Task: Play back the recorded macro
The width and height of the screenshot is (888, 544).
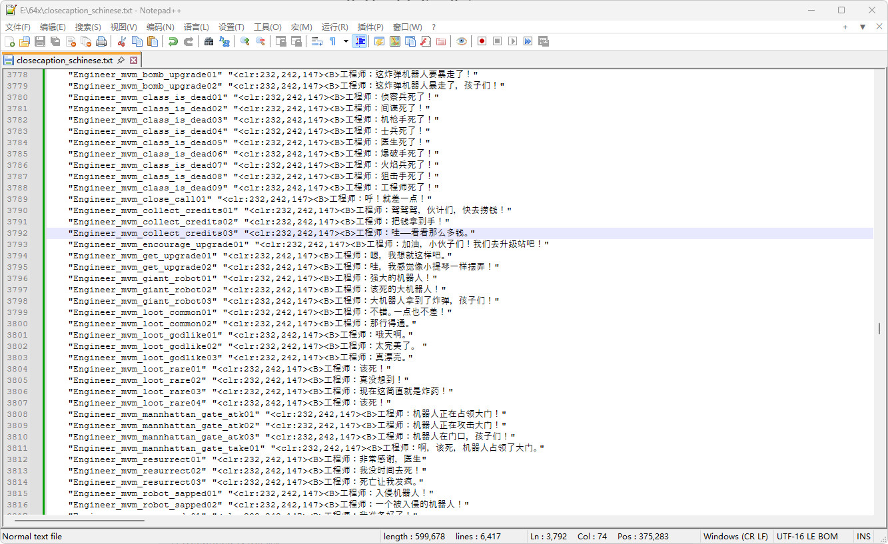Action: 512,41
